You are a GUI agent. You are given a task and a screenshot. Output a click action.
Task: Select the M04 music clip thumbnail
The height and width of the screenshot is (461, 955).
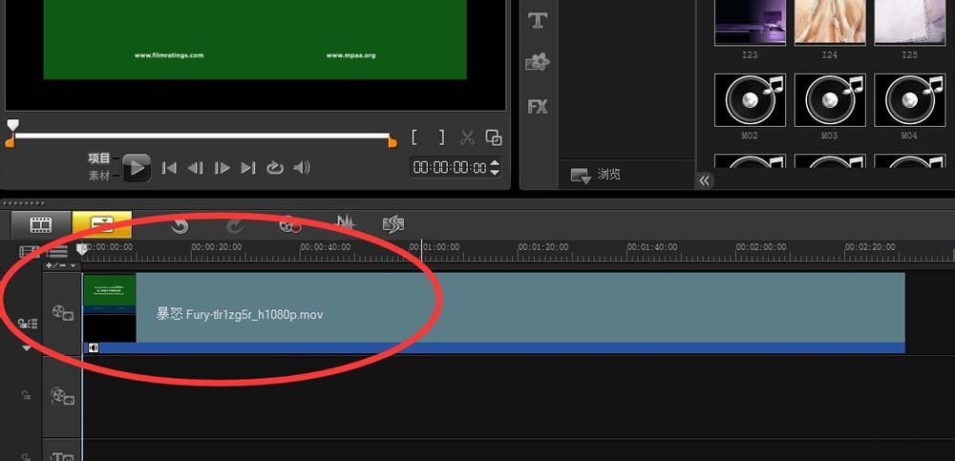click(x=909, y=100)
